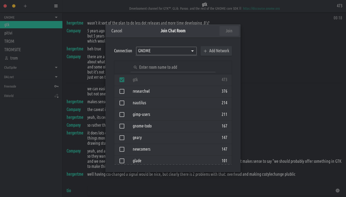This screenshot has height=197, width=346.
Task: Click the plus icon in the header bar
Action: pyautogui.click(x=25, y=6)
